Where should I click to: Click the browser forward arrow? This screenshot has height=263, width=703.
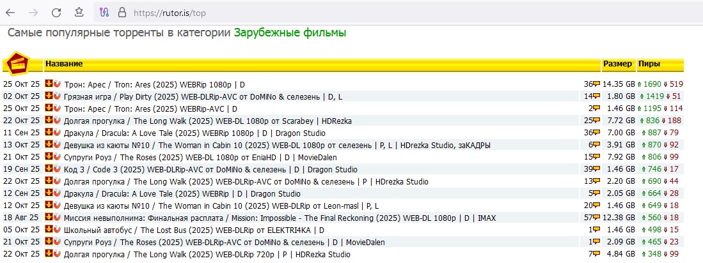pyautogui.click(x=33, y=13)
